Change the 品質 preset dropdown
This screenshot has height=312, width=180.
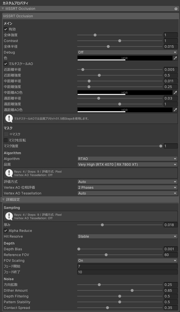[127, 164]
